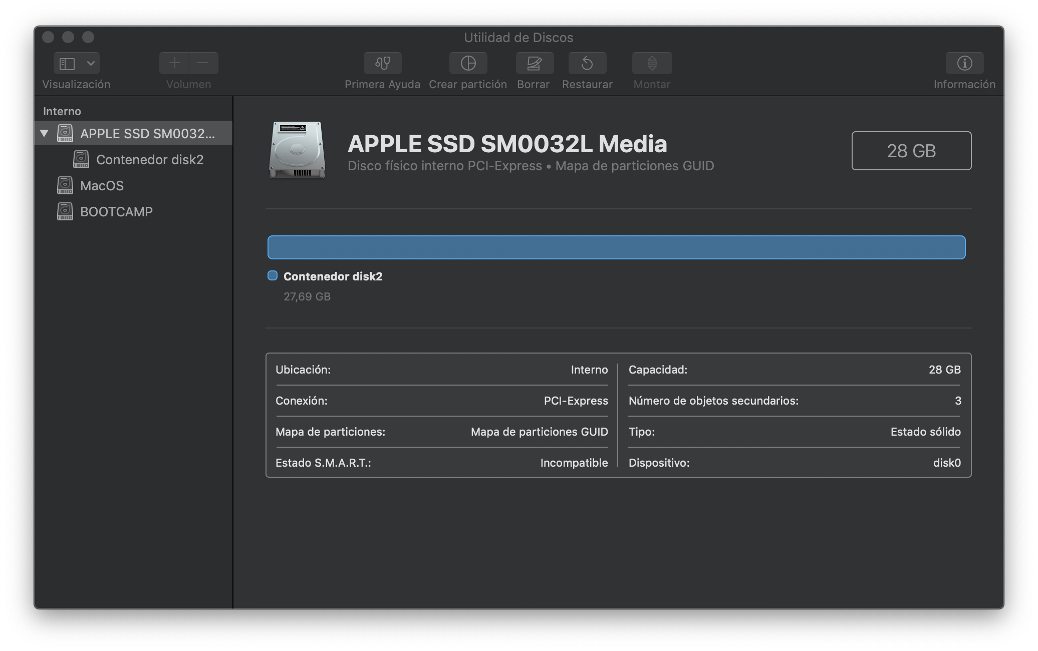Click the Crear partición toolbar label
The image size is (1038, 651).
468,84
